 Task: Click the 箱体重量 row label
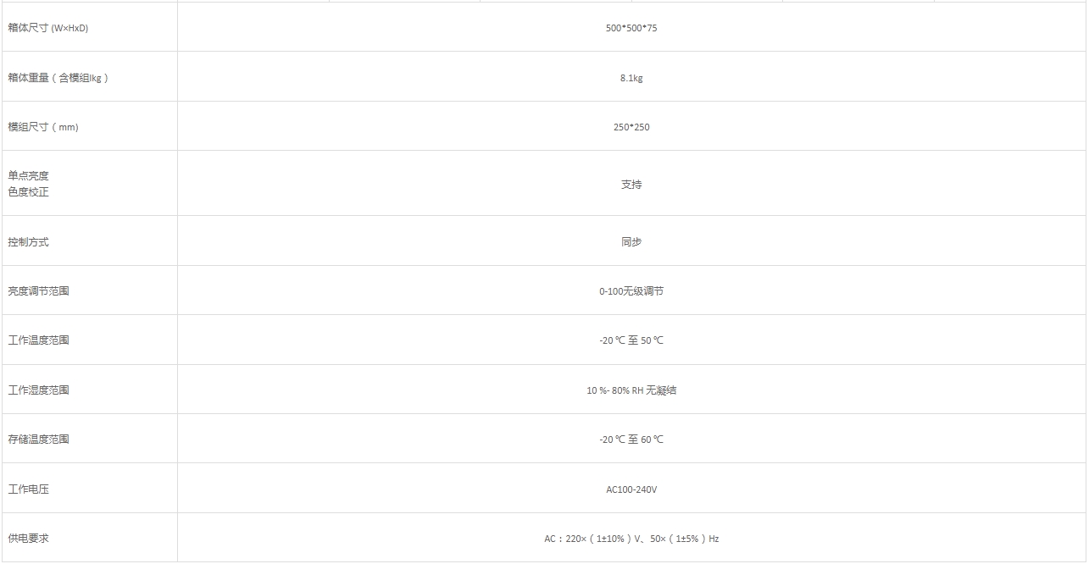click(58, 78)
